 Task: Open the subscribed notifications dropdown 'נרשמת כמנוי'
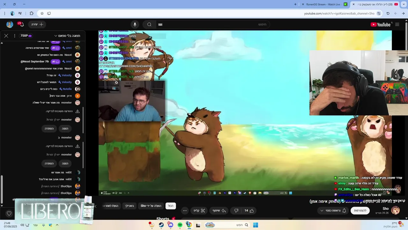point(333,211)
